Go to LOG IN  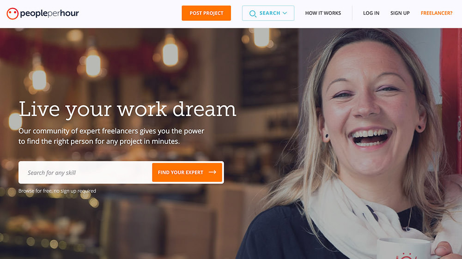pos(371,13)
